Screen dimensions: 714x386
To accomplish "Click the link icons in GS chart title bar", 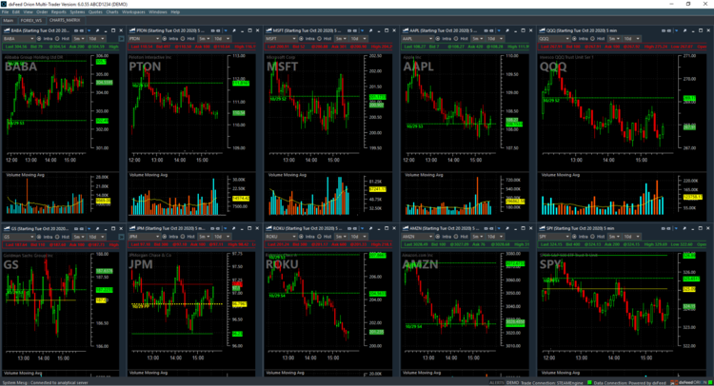I will click(x=79, y=228).
